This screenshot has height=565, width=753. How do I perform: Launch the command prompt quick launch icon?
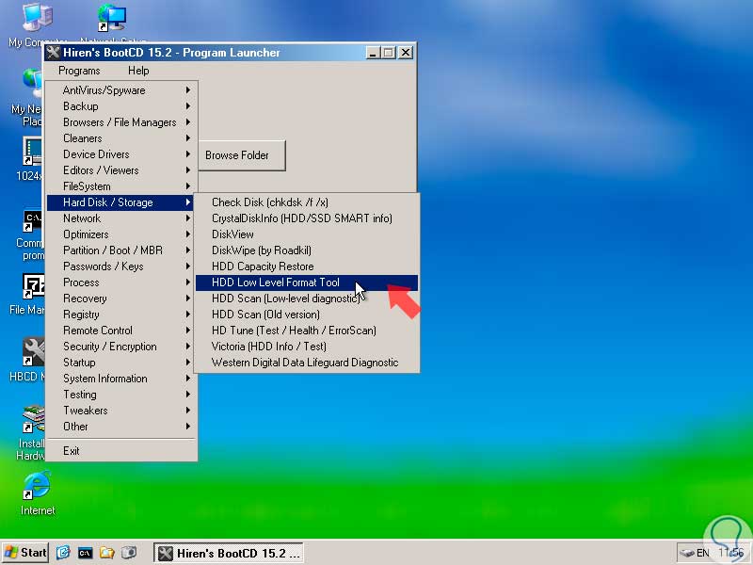[85, 553]
